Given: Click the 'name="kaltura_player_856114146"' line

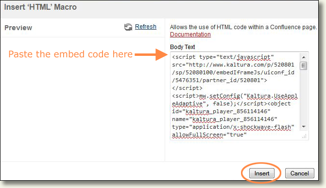Looking at the screenshot, I should pos(224,119).
